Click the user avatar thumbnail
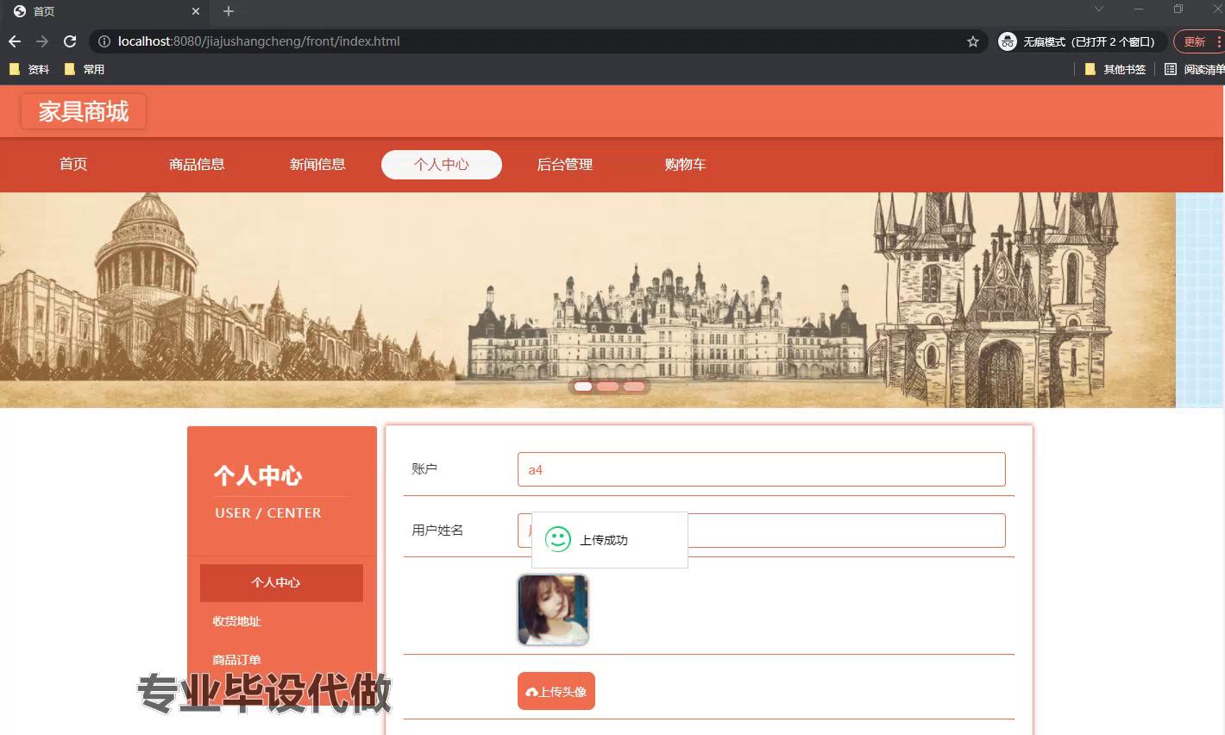Screen dimensions: 1225x735 pyautogui.click(x=552, y=609)
